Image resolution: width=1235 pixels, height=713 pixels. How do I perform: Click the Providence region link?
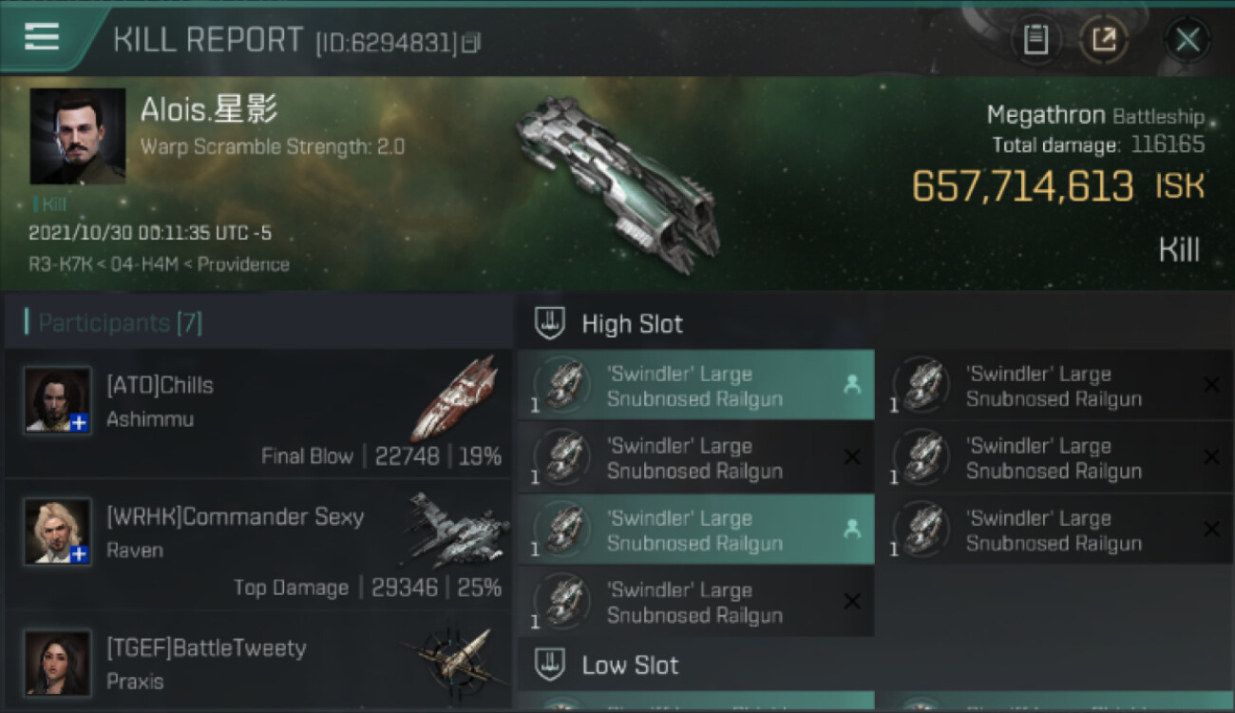243,264
